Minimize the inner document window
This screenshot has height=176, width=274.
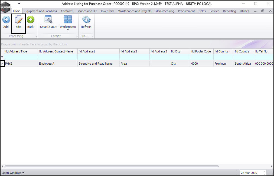(255, 11)
